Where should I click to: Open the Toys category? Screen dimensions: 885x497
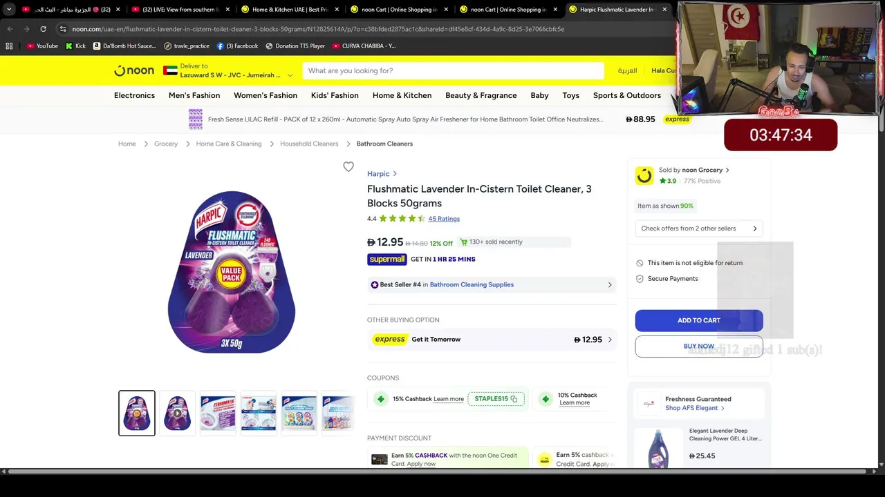click(570, 95)
